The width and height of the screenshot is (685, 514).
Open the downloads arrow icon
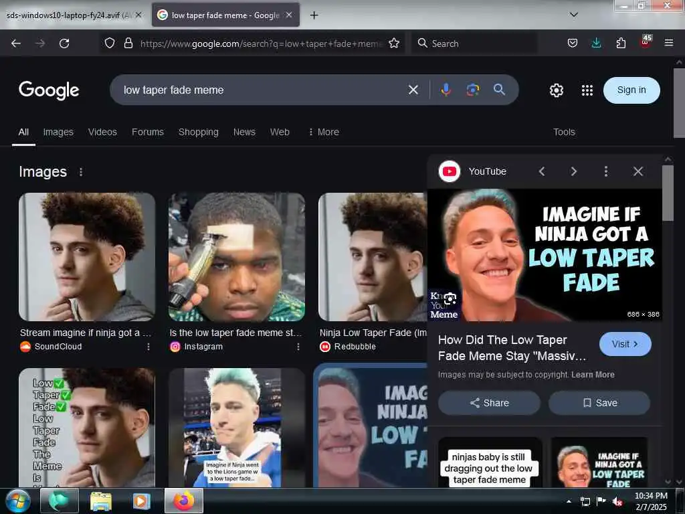(x=596, y=43)
